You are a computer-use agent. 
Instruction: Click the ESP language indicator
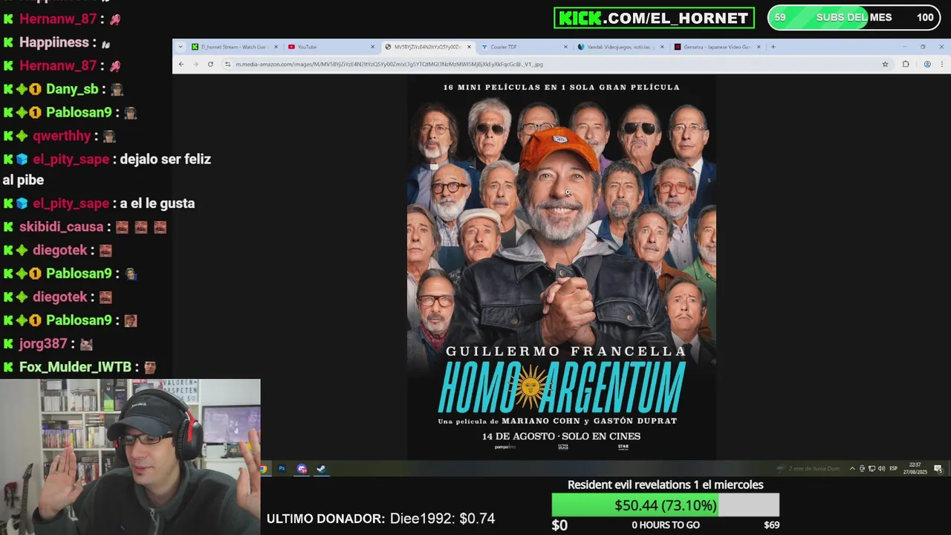click(894, 469)
